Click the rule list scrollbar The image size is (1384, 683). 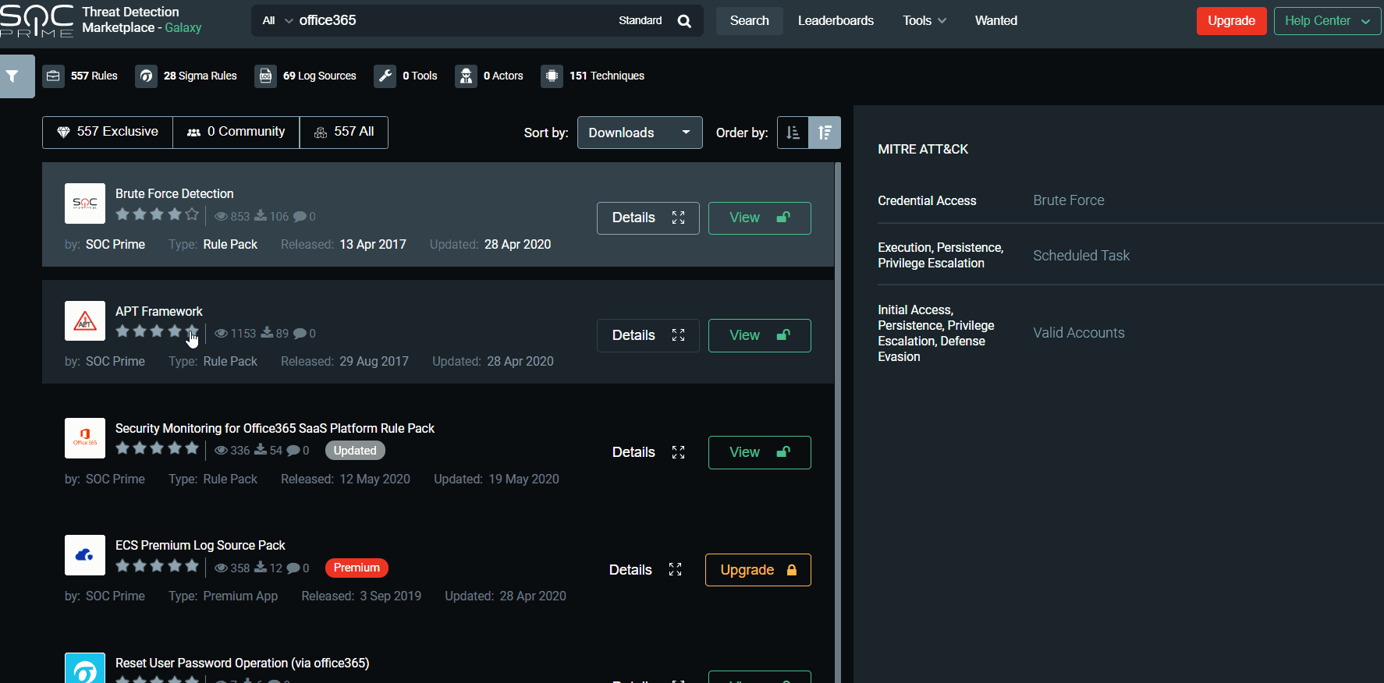coord(838,421)
